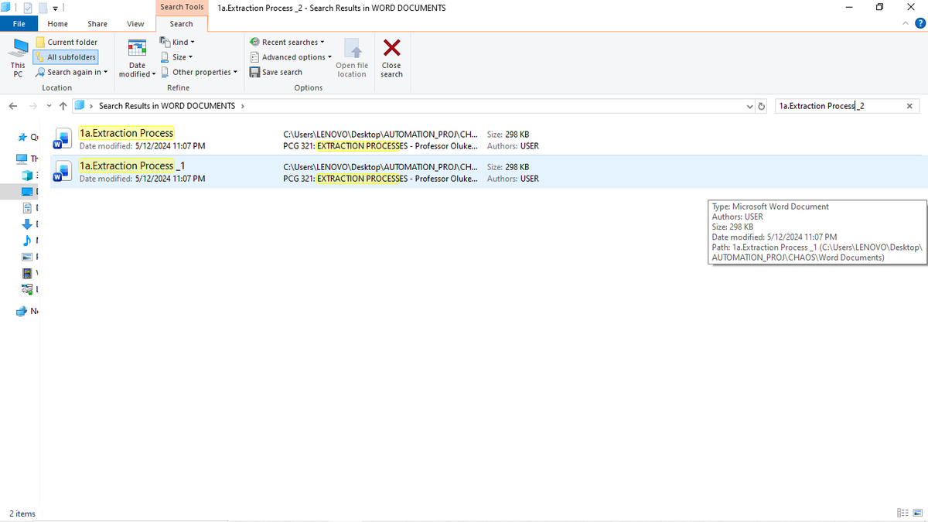Click the Search Tools contextual tab

point(182,7)
